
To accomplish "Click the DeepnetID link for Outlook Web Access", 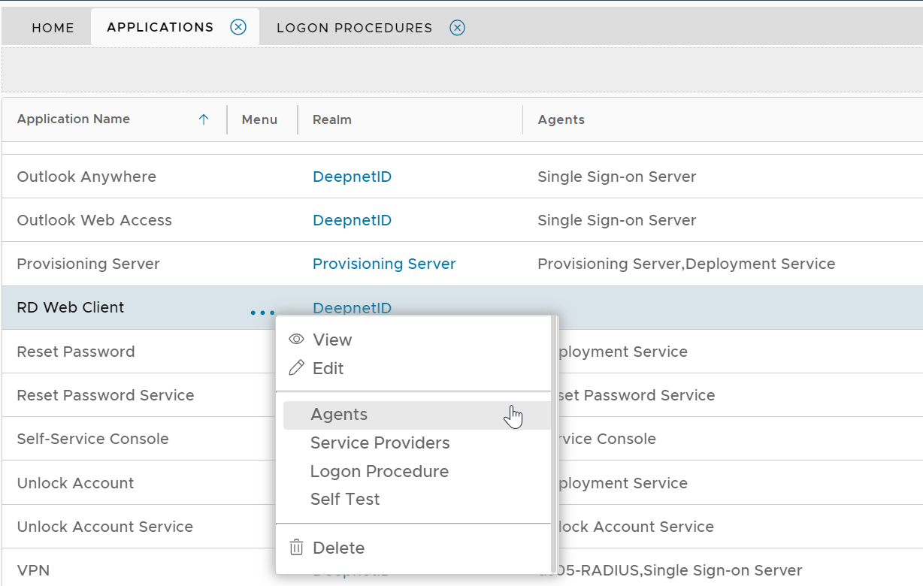I will coord(352,221).
